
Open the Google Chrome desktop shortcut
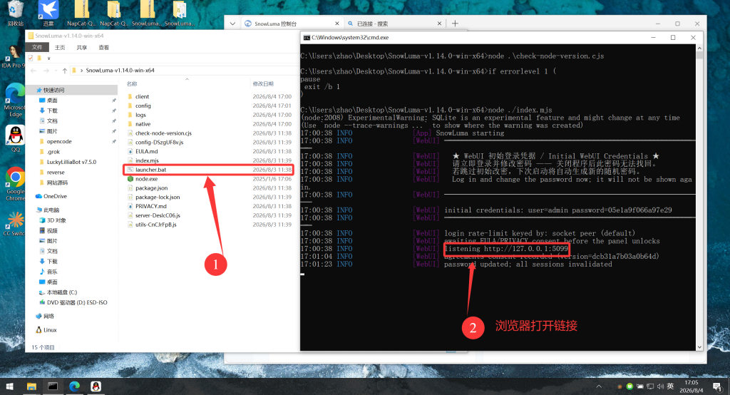point(16,184)
